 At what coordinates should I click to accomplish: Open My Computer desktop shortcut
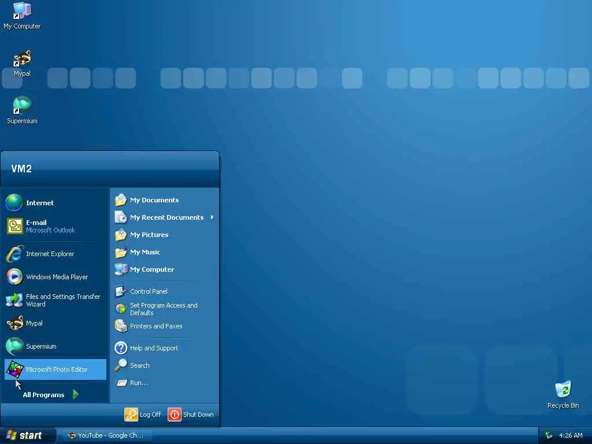[22, 16]
